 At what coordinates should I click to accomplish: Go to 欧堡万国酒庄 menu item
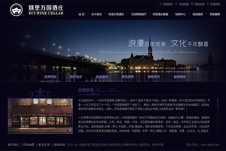click(116, 14)
